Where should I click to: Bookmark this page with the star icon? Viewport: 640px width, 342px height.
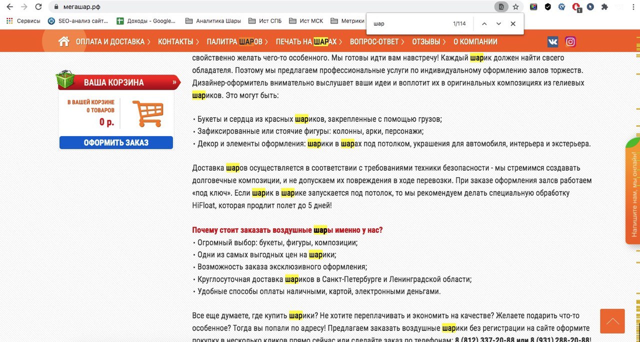click(515, 7)
